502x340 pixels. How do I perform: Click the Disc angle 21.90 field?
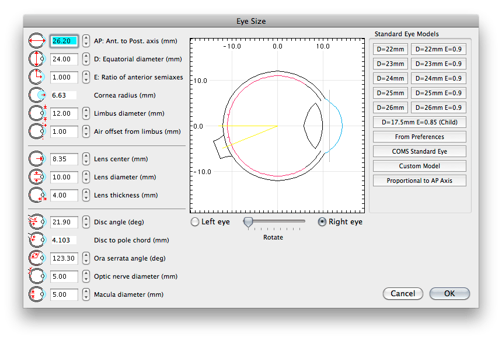[x=64, y=222]
